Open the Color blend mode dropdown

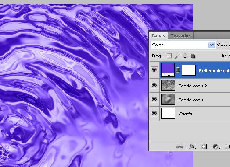(x=183, y=45)
